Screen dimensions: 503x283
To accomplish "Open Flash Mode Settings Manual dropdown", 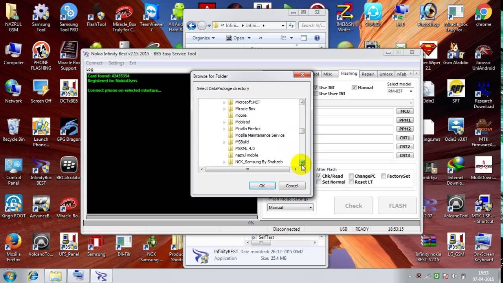I will [290, 208].
